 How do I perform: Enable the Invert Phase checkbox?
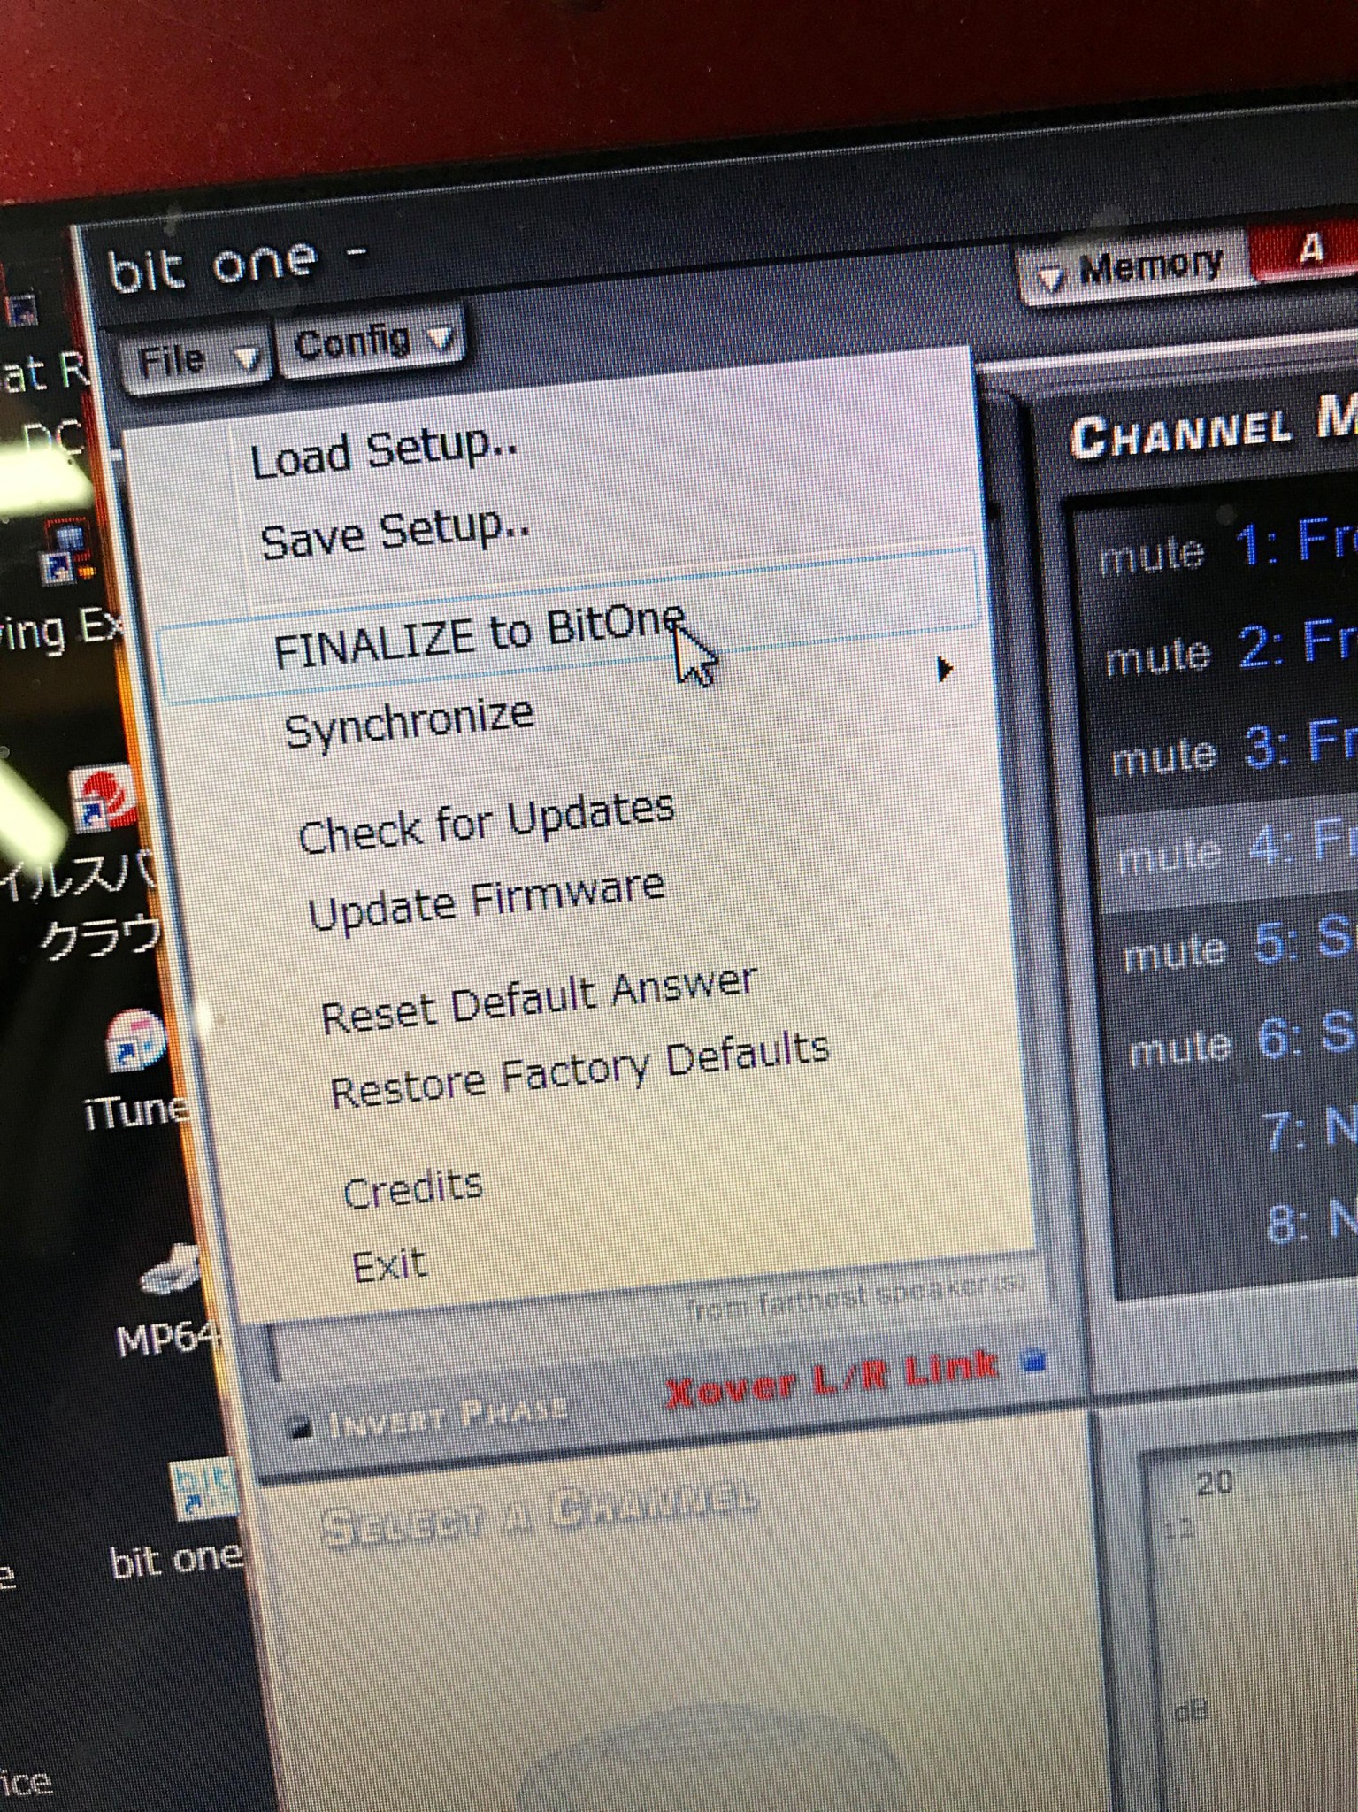pos(300,1427)
